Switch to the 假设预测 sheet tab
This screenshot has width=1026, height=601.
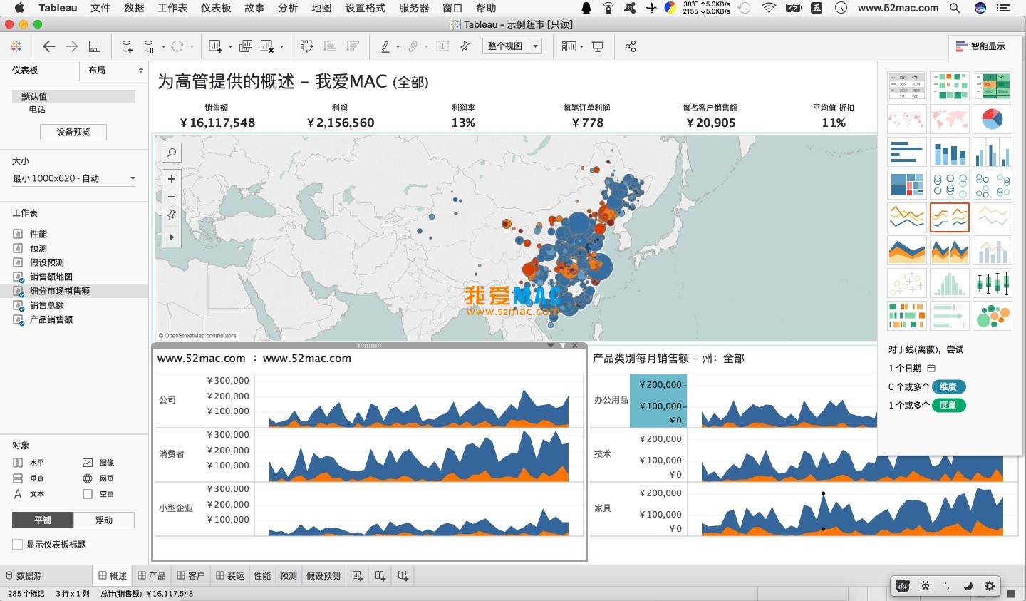point(323,576)
